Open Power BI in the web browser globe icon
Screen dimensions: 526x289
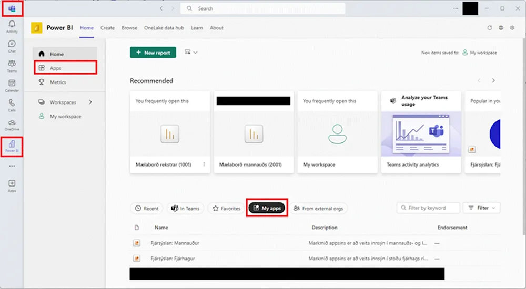[501, 28]
